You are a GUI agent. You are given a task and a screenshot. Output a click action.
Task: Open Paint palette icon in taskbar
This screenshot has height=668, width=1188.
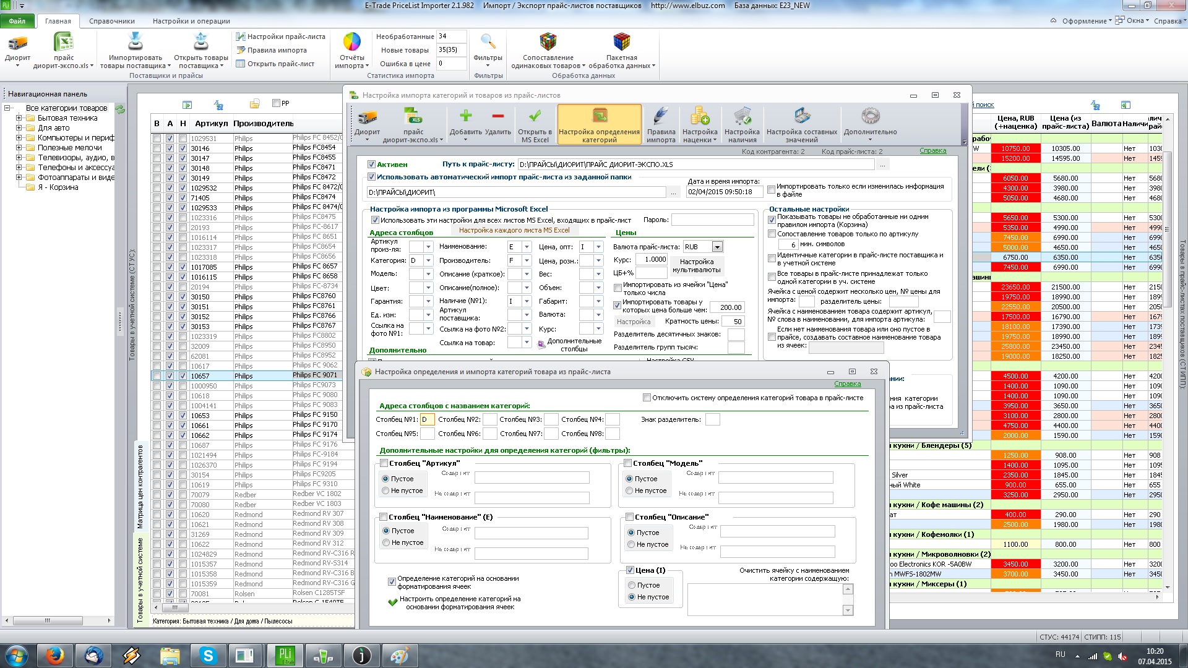point(399,656)
